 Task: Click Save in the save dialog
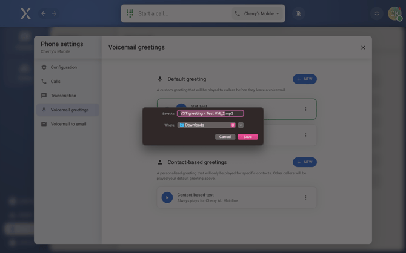[x=247, y=137]
